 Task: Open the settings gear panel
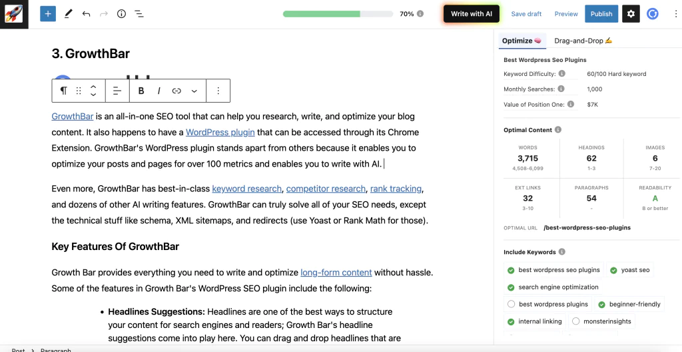[x=631, y=14]
